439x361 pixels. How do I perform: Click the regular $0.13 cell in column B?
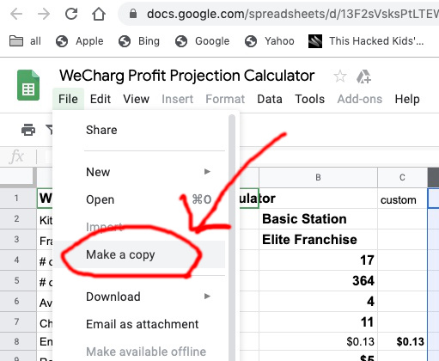click(x=318, y=341)
